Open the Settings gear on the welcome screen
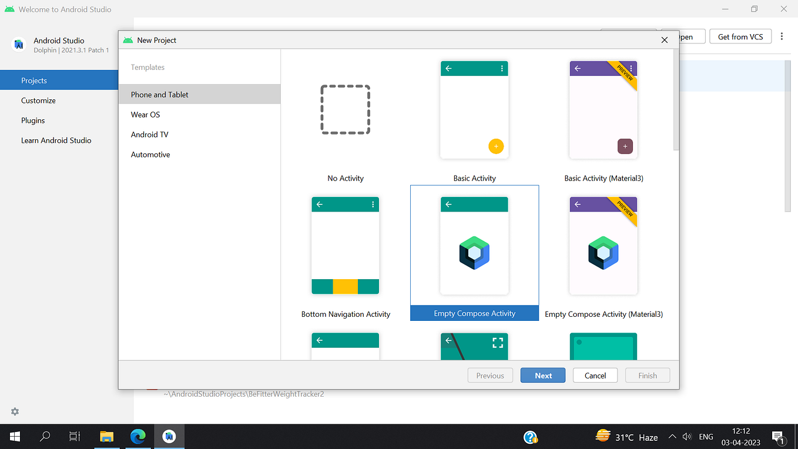This screenshot has height=449, width=798. 14,411
